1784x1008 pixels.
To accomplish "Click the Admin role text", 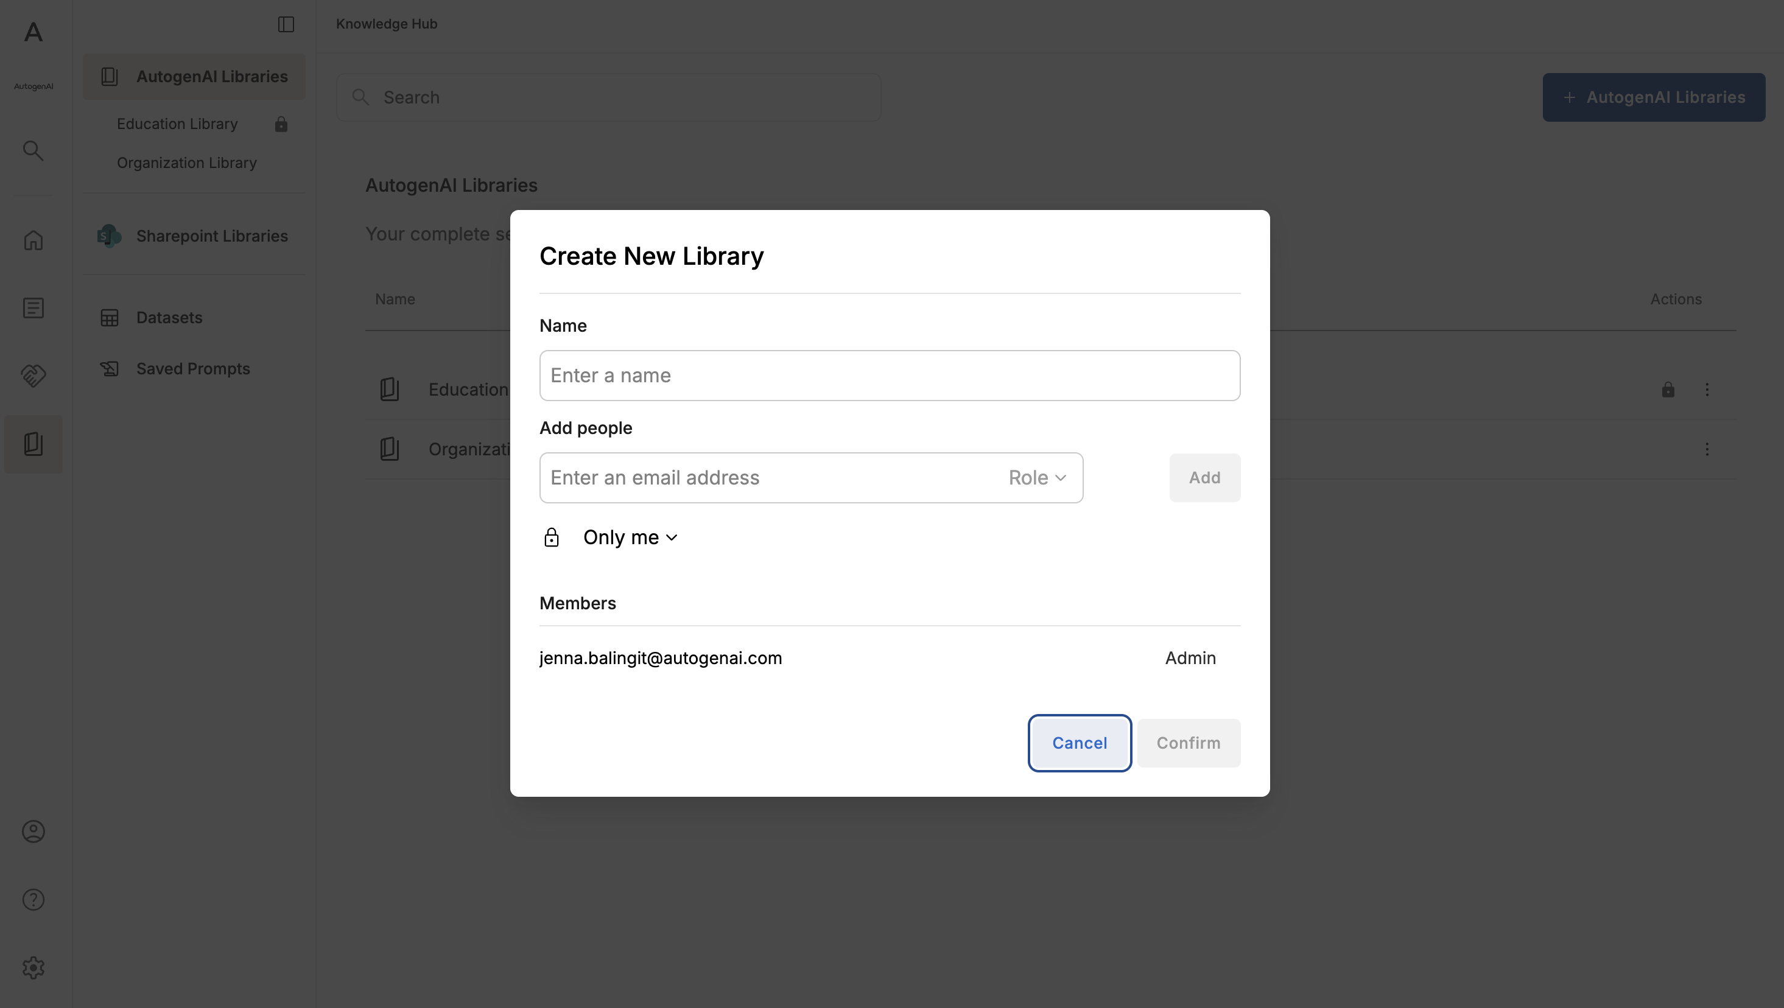I will click(1190, 657).
